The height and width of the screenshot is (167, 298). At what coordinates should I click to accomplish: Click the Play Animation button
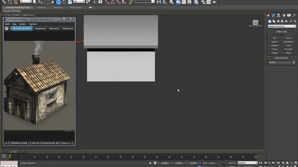point(270,163)
